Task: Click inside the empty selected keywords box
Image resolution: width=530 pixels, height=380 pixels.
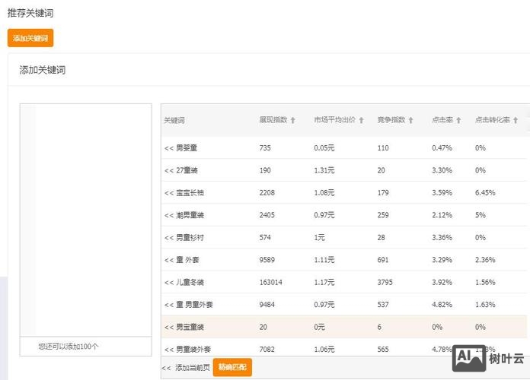Action: [86, 220]
